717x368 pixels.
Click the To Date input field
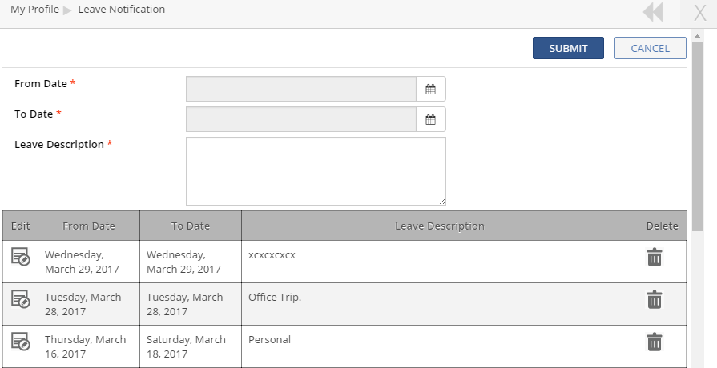pyautogui.click(x=301, y=119)
